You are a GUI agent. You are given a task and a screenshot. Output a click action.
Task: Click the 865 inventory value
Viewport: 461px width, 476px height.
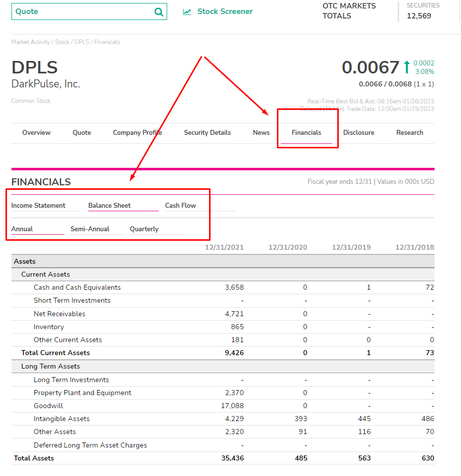237,327
